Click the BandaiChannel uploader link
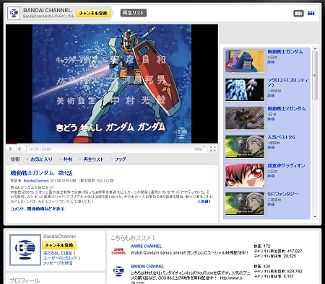The image size is (325, 284). [35, 181]
